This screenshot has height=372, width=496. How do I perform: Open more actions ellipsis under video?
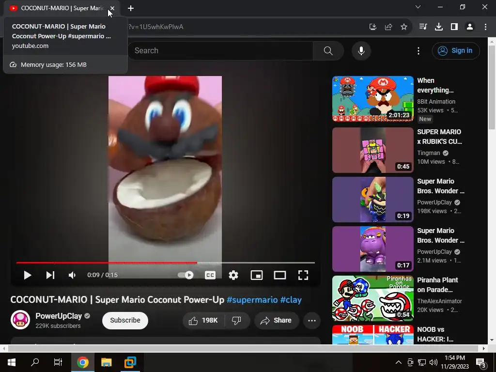[x=312, y=321]
